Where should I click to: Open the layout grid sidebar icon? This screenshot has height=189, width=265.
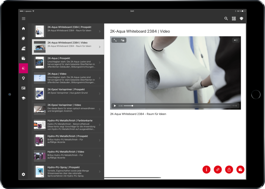(23, 88)
